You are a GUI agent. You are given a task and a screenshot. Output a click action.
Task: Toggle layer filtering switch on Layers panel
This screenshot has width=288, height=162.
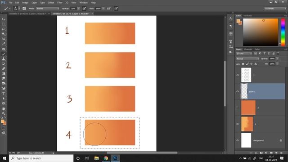(x=278, y=53)
